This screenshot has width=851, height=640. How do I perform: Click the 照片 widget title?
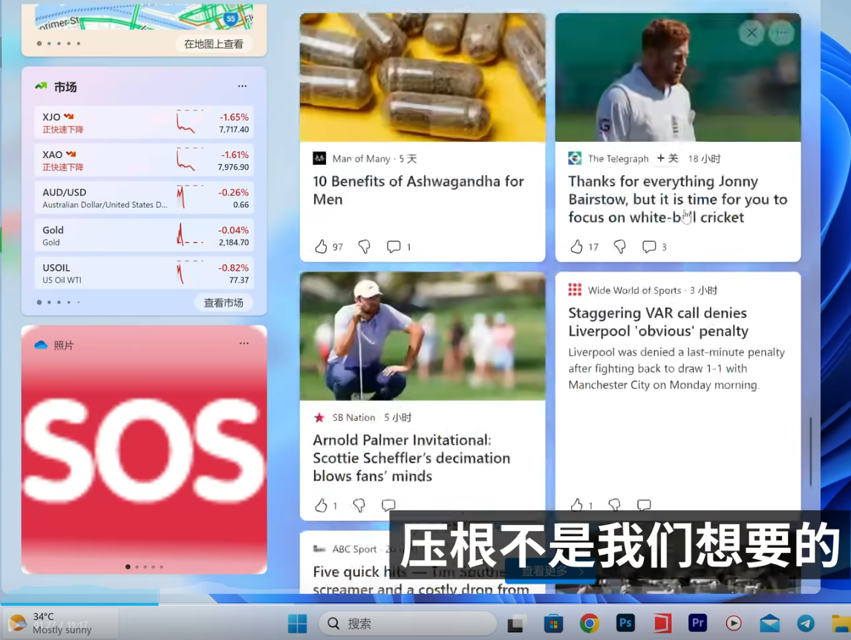coord(64,345)
